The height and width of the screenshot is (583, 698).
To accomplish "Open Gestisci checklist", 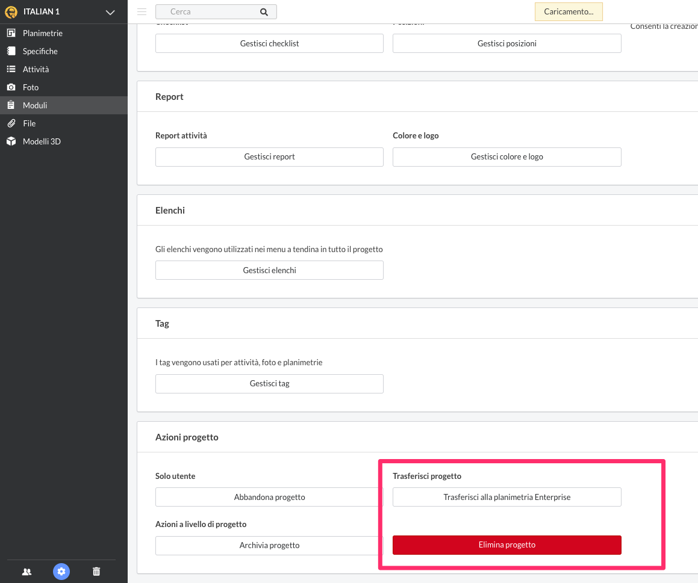I will click(x=269, y=43).
